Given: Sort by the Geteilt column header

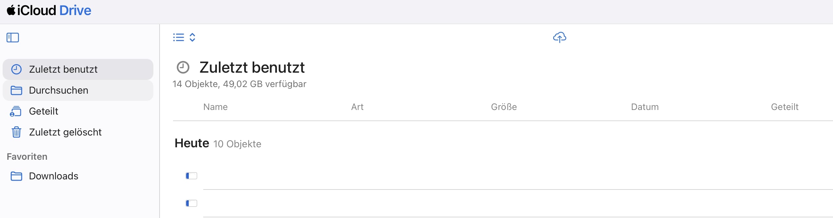Looking at the screenshot, I should coord(785,107).
